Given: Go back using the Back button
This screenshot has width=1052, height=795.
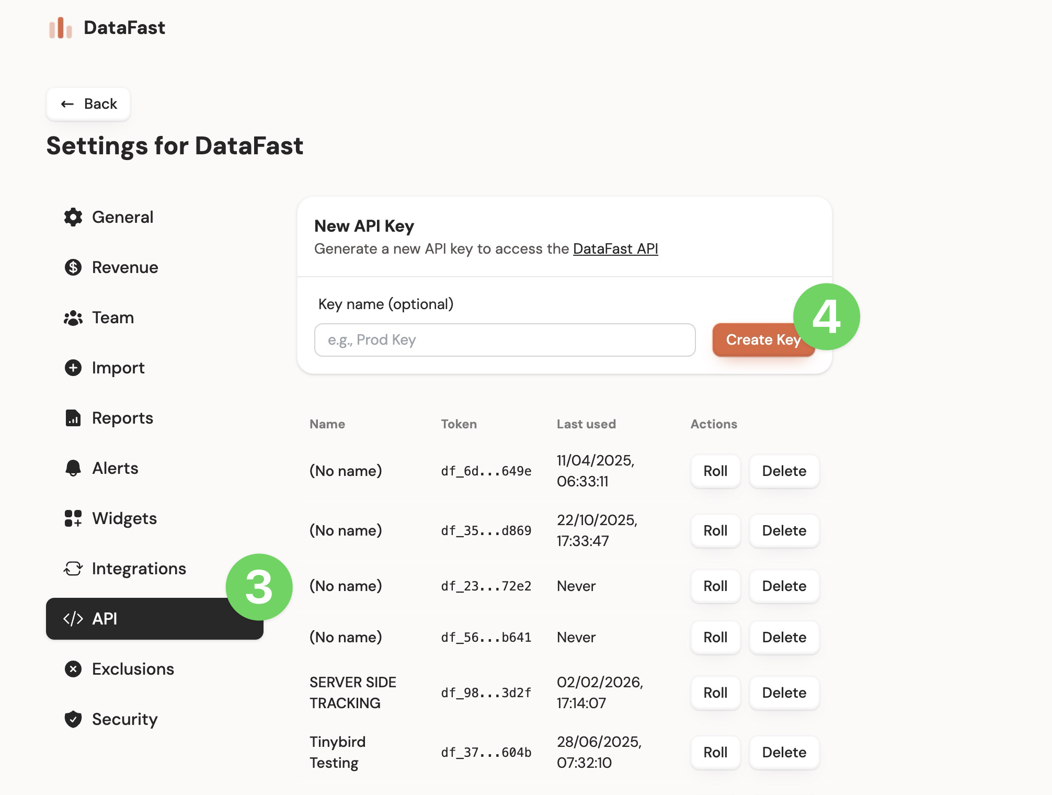Looking at the screenshot, I should point(88,104).
